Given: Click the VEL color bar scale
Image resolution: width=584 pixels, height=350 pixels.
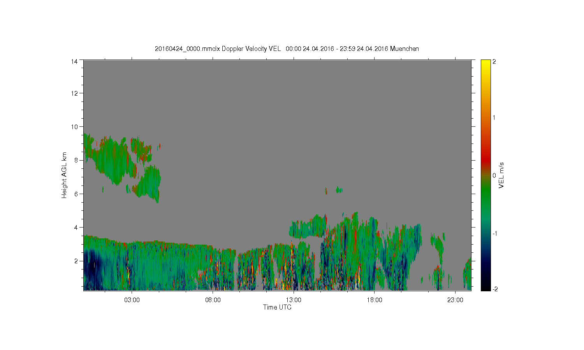Looking at the screenshot, I should (x=485, y=175).
